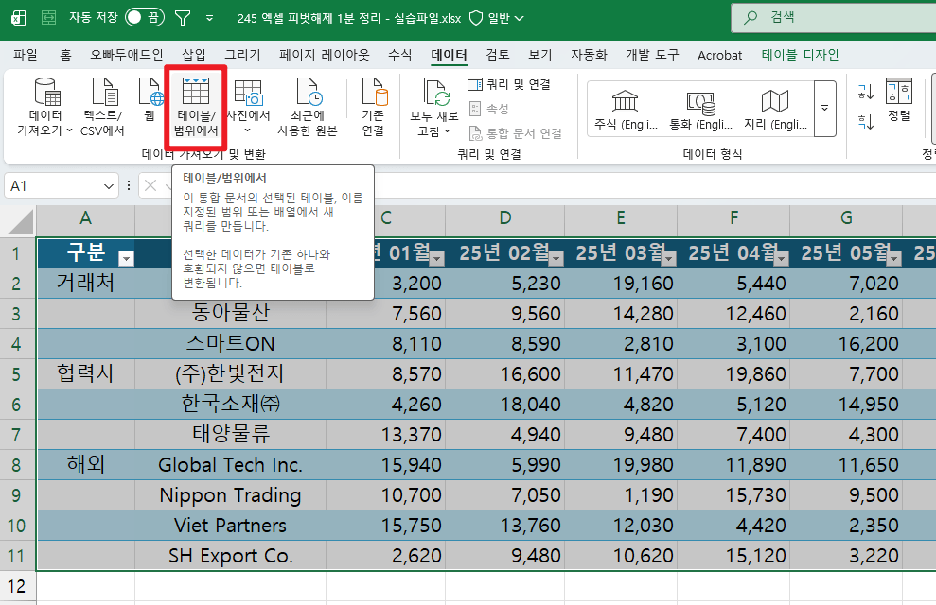This screenshot has width=936, height=605.
Task: Select the Stocks (주식) data type
Action: 626,109
